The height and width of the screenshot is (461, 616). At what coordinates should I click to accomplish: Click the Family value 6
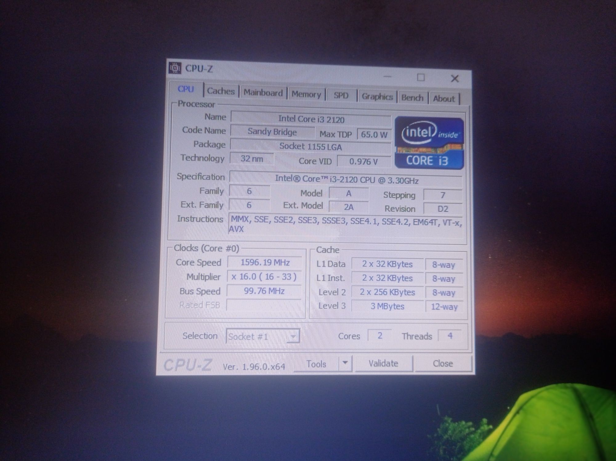[x=249, y=191]
